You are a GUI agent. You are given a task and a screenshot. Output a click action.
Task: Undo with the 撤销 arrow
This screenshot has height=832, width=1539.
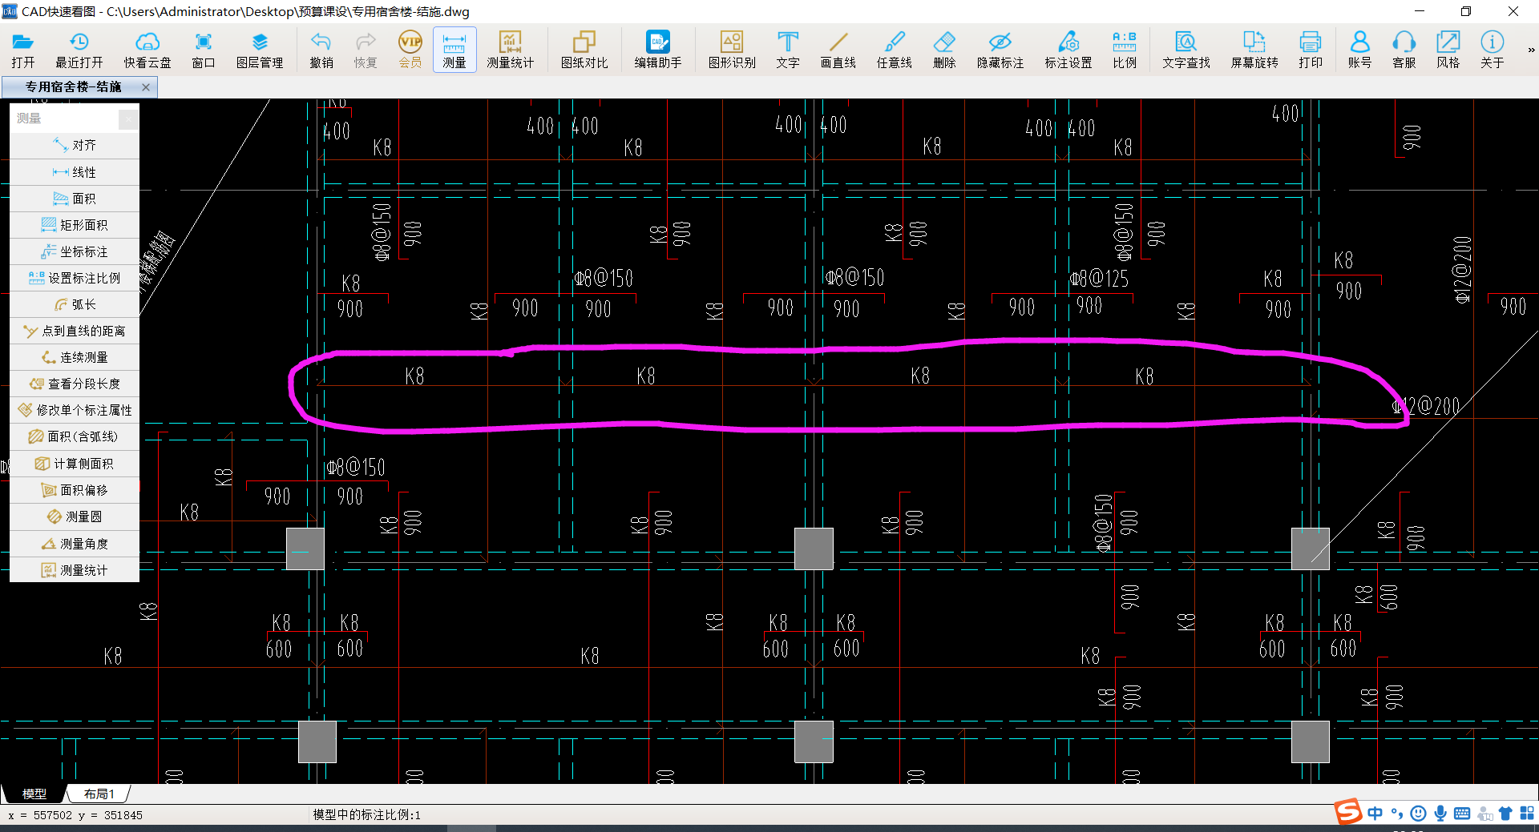[x=321, y=50]
